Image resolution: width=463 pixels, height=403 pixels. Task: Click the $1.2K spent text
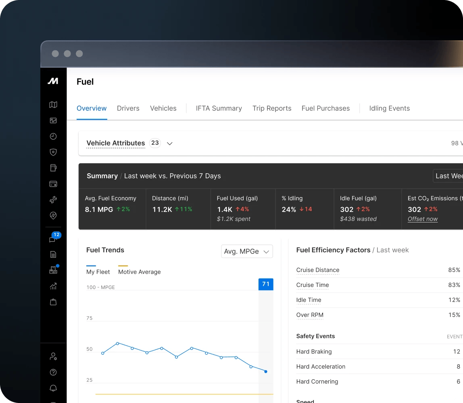(x=233, y=219)
